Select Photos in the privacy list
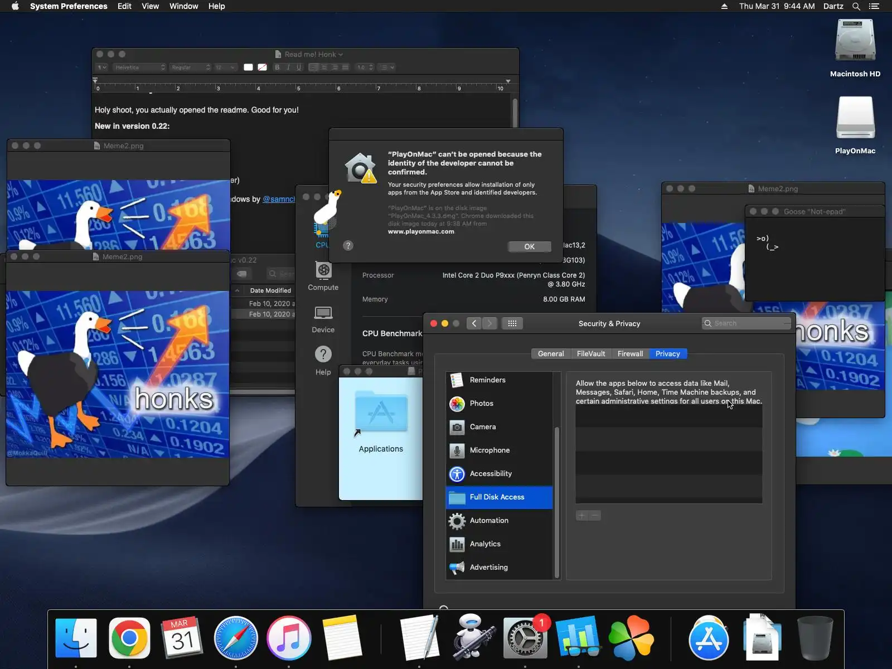 pyautogui.click(x=499, y=403)
